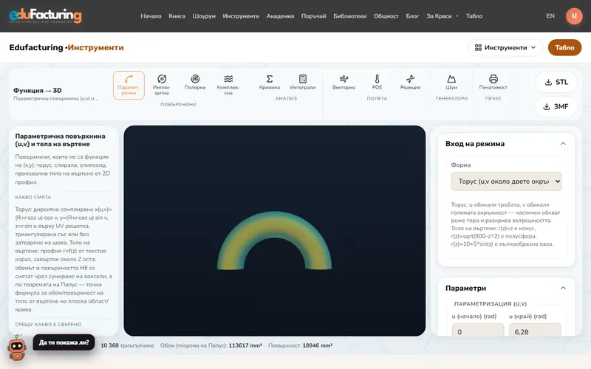Viewport: 591px width, 369px height.
Task: Open the Шоурум nav item
Action: tap(204, 15)
